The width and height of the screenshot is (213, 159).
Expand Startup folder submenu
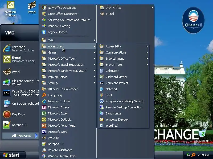tap(68, 83)
